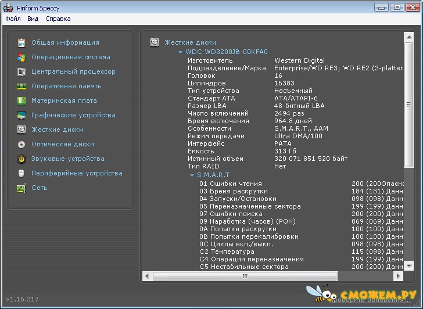Show Центральный процессор details
The height and width of the screenshot is (309, 423).
[73, 71]
